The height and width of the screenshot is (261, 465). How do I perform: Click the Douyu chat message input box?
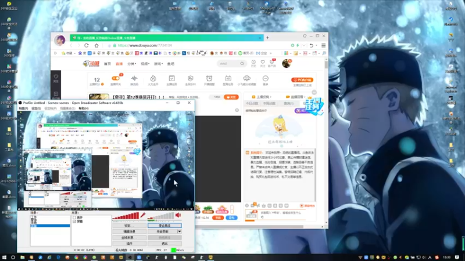click(282, 215)
